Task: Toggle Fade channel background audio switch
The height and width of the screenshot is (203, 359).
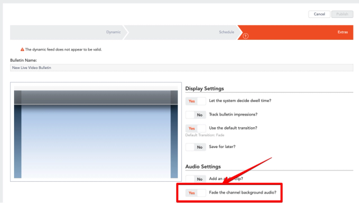Action: (x=196, y=193)
